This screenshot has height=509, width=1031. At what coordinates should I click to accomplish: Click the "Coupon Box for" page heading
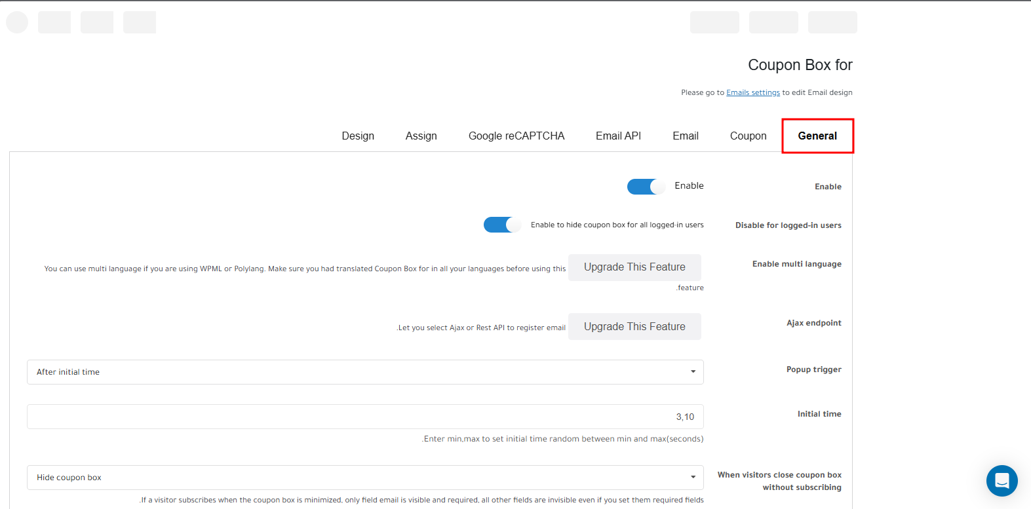click(x=800, y=65)
